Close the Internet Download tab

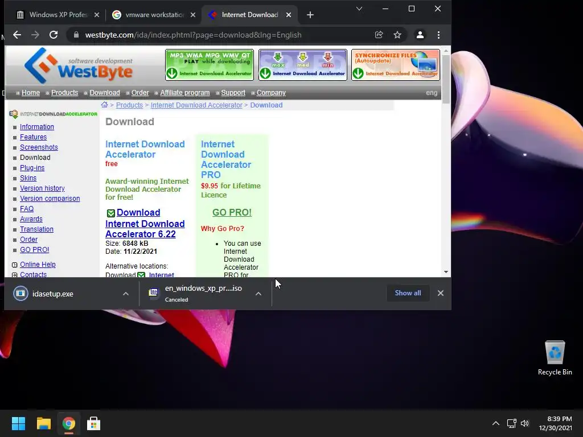289,15
